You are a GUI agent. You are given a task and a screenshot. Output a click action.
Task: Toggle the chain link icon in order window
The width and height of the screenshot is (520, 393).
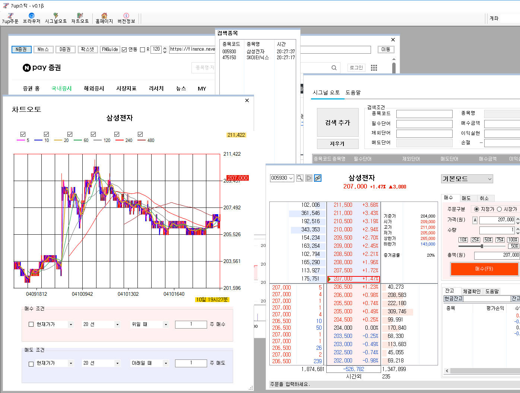coord(318,178)
